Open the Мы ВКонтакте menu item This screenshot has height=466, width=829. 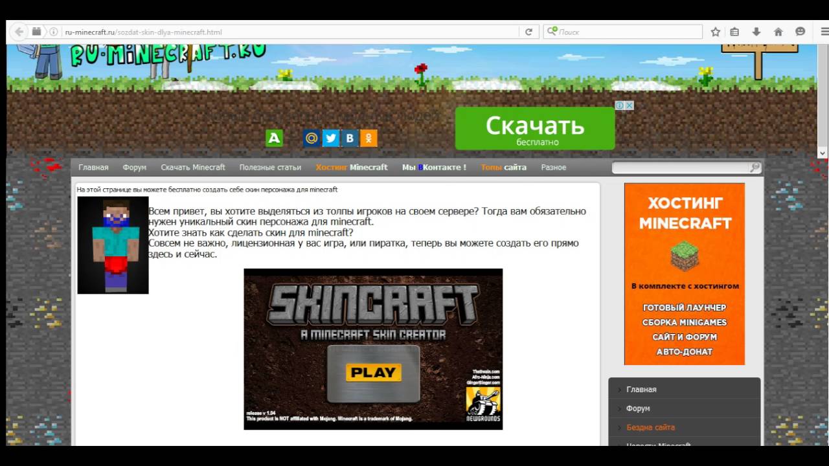tap(434, 168)
